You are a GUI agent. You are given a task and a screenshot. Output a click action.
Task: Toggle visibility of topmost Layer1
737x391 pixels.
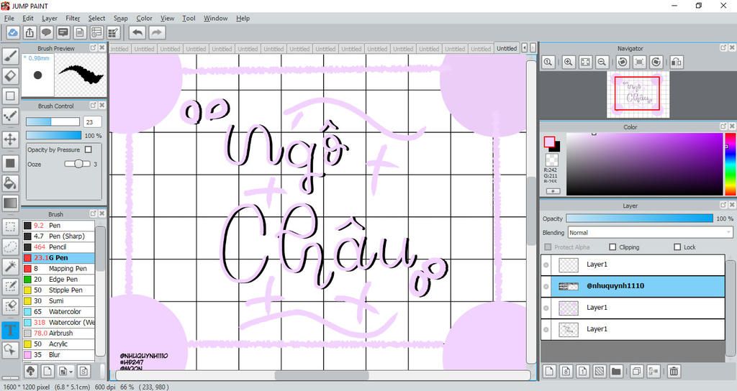click(546, 264)
